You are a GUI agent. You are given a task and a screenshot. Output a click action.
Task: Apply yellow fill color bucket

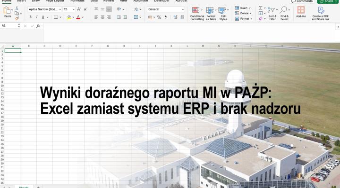[69, 17]
